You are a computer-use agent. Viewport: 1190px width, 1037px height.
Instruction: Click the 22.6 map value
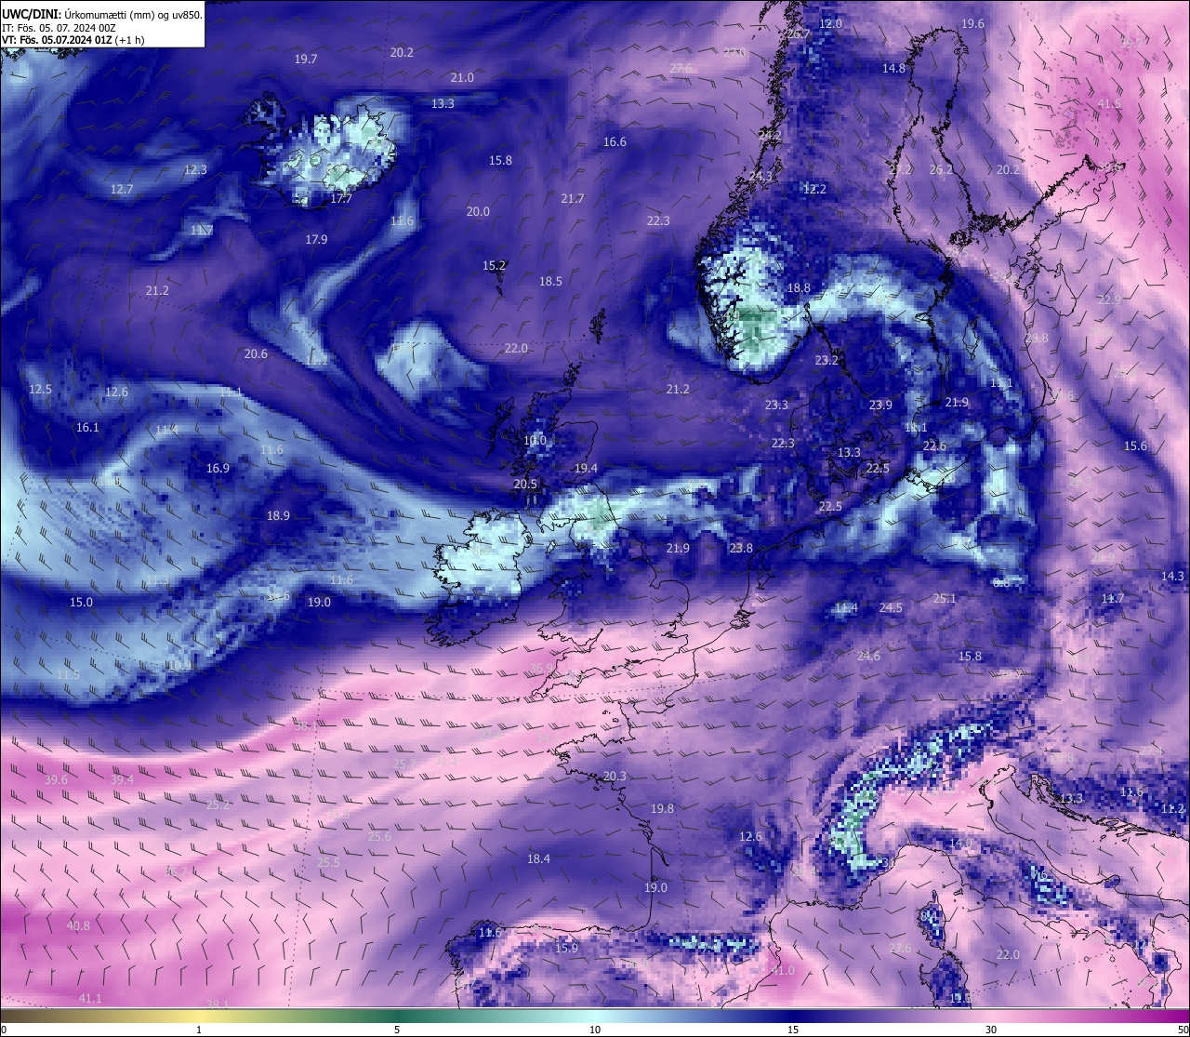[934, 445]
